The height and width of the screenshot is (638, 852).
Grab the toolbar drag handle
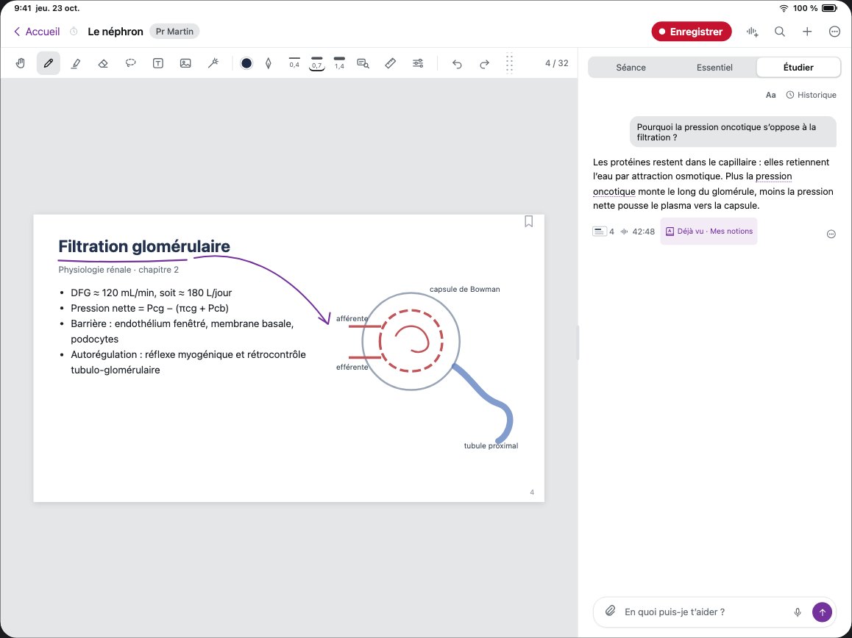click(x=509, y=63)
